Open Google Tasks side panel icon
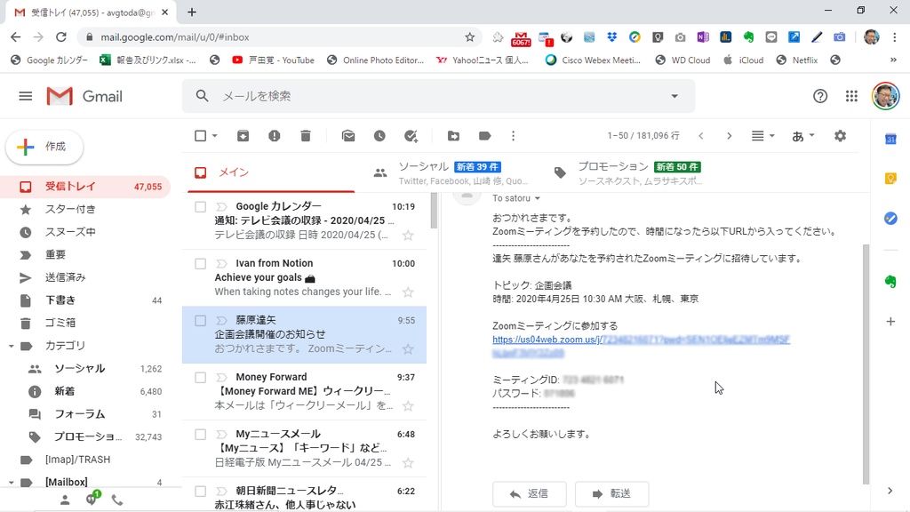The width and height of the screenshot is (910, 512). (890, 219)
